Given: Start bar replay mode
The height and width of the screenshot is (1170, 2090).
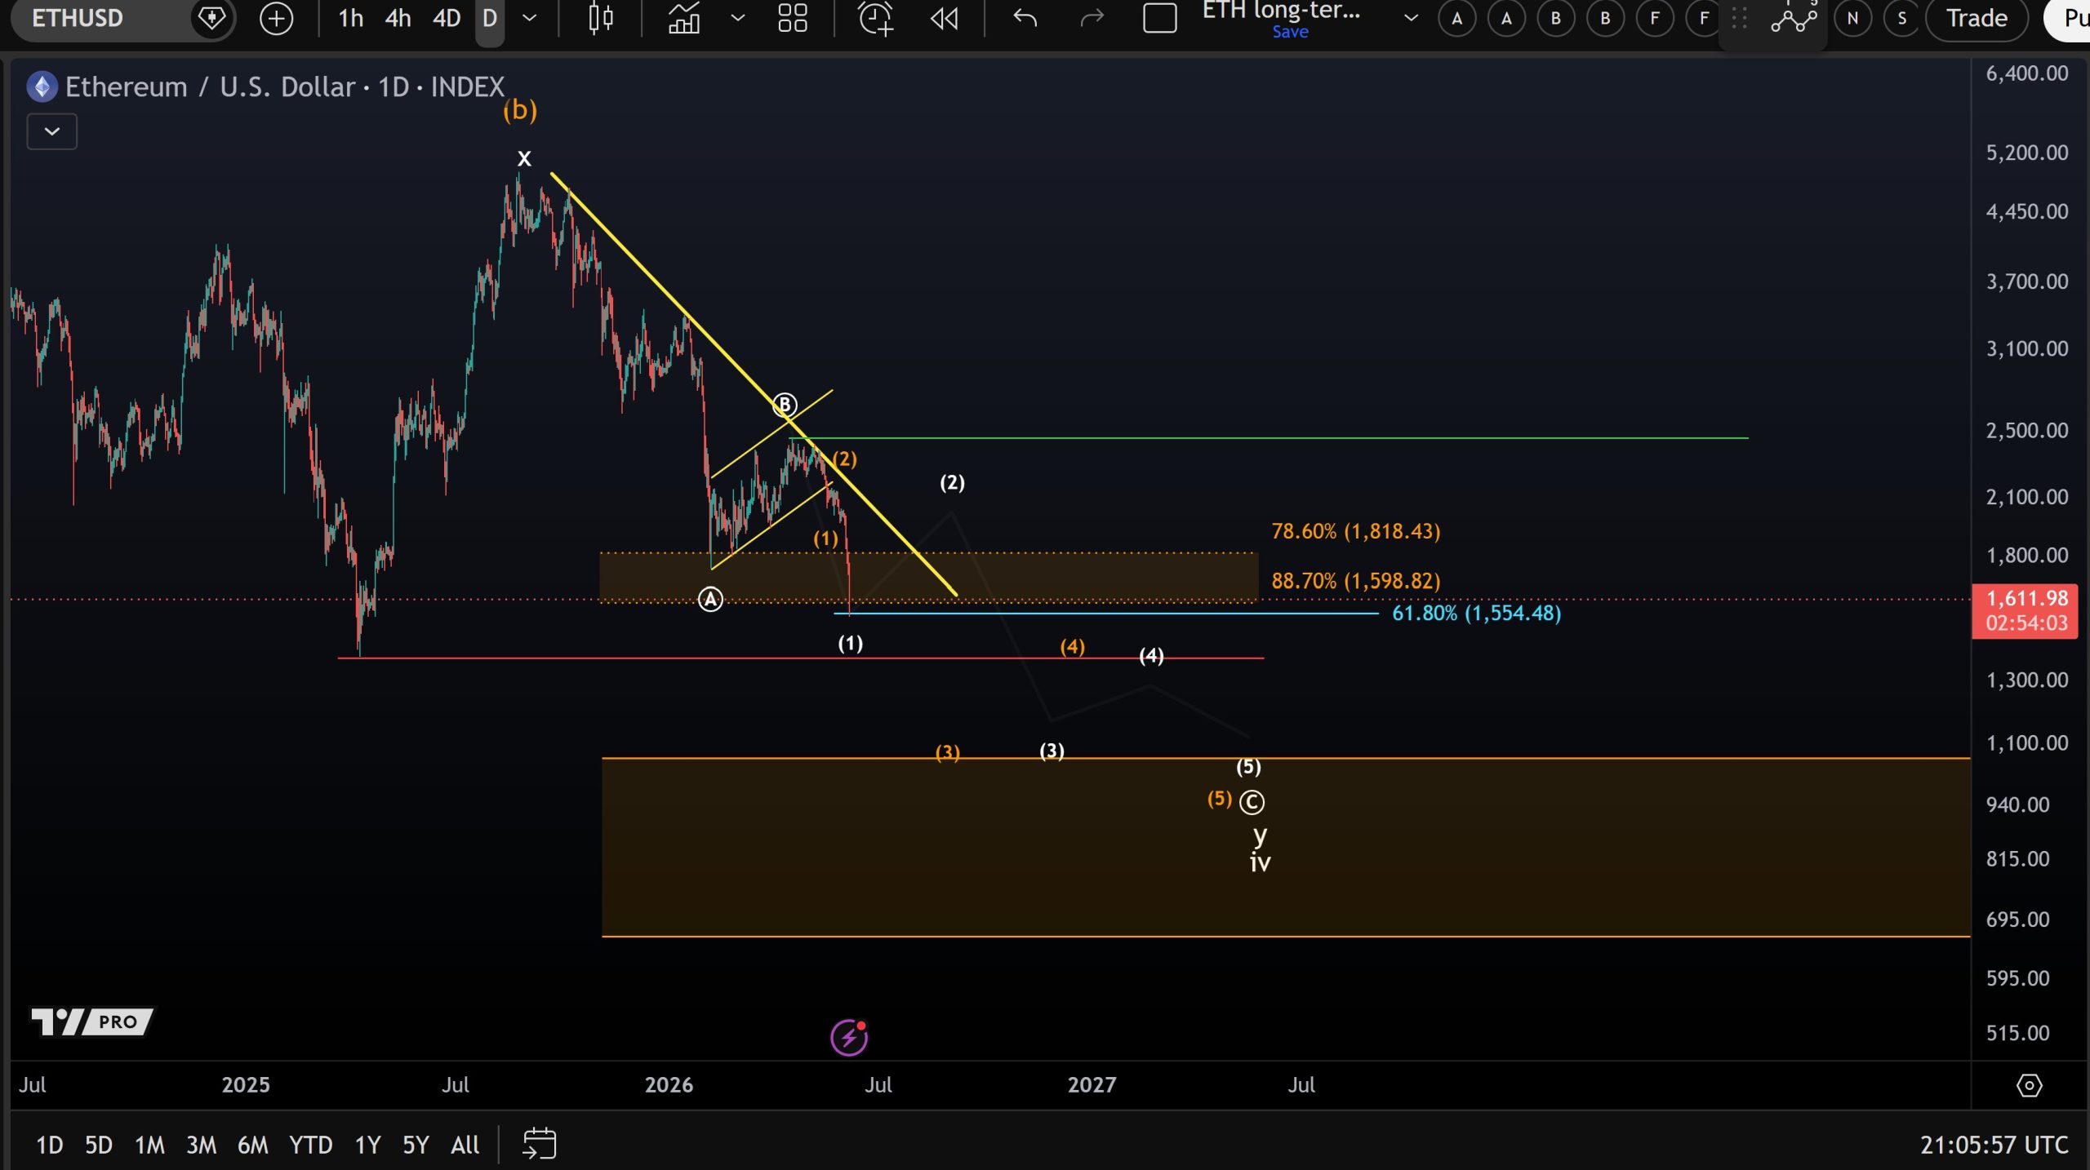Looking at the screenshot, I should [x=945, y=18].
